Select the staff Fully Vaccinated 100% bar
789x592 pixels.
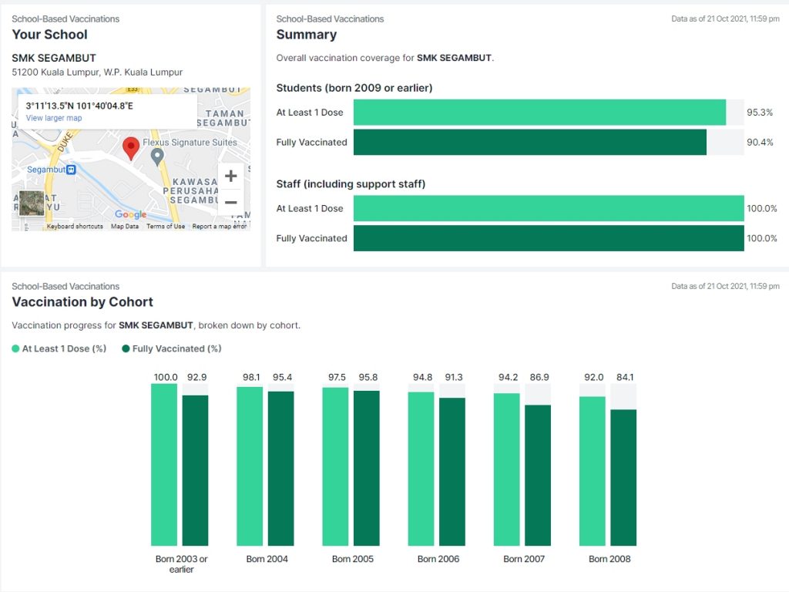click(549, 238)
